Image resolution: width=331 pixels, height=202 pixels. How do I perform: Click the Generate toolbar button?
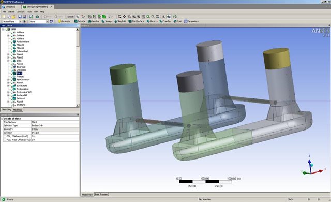[x=64, y=21]
